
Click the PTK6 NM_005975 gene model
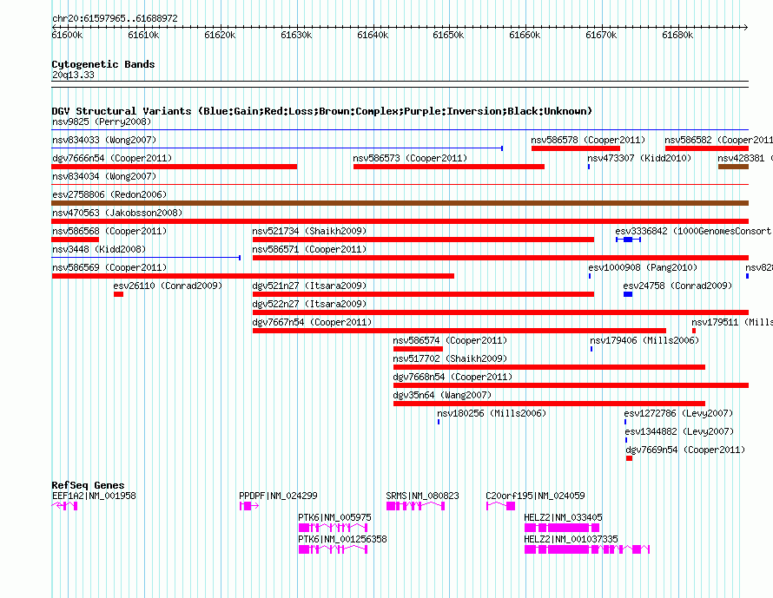[333, 528]
